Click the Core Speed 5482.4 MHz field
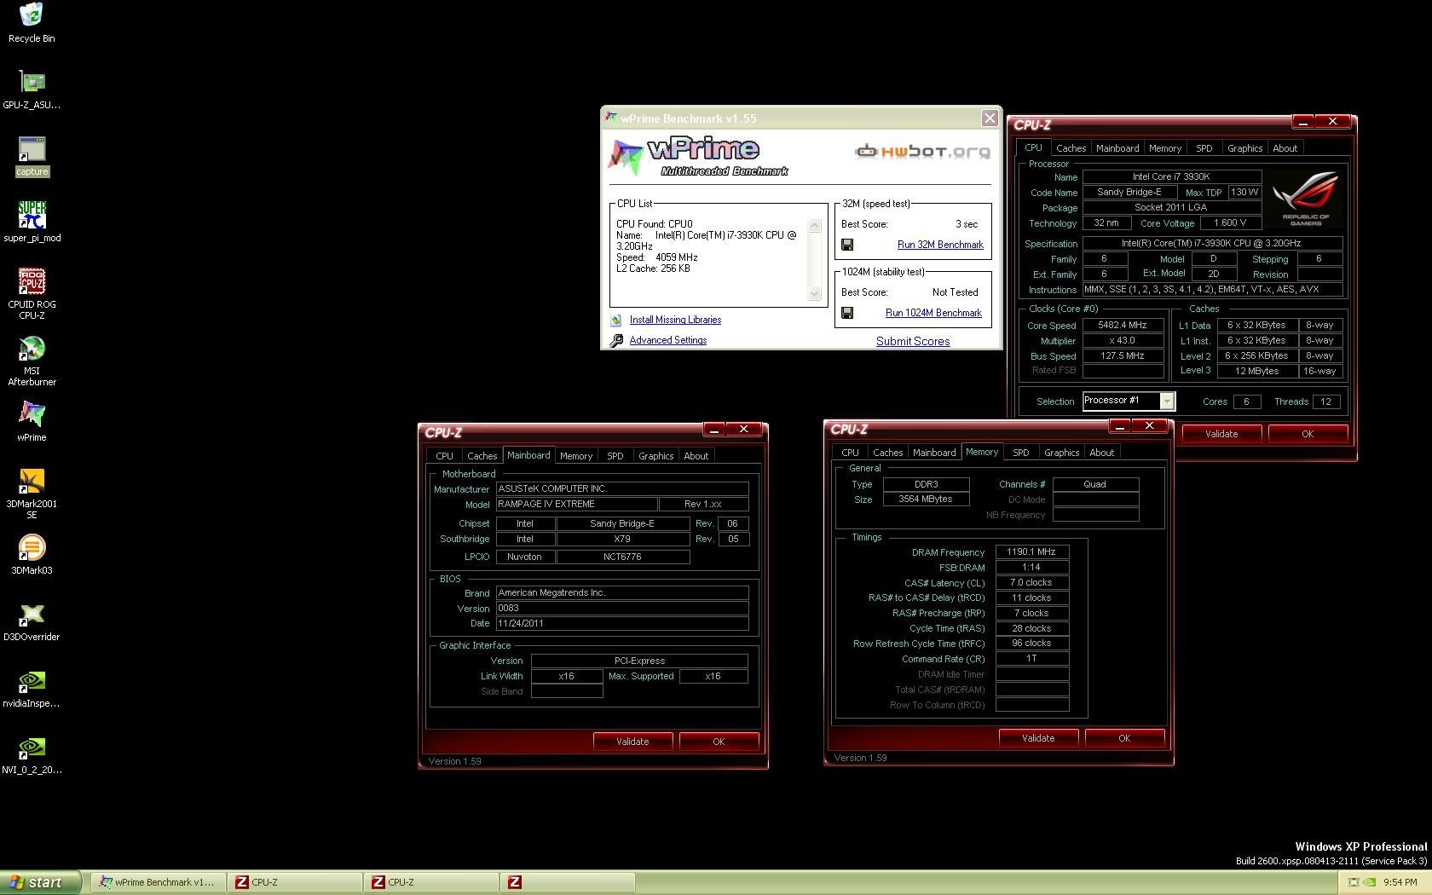The image size is (1432, 895). tap(1123, 325)
